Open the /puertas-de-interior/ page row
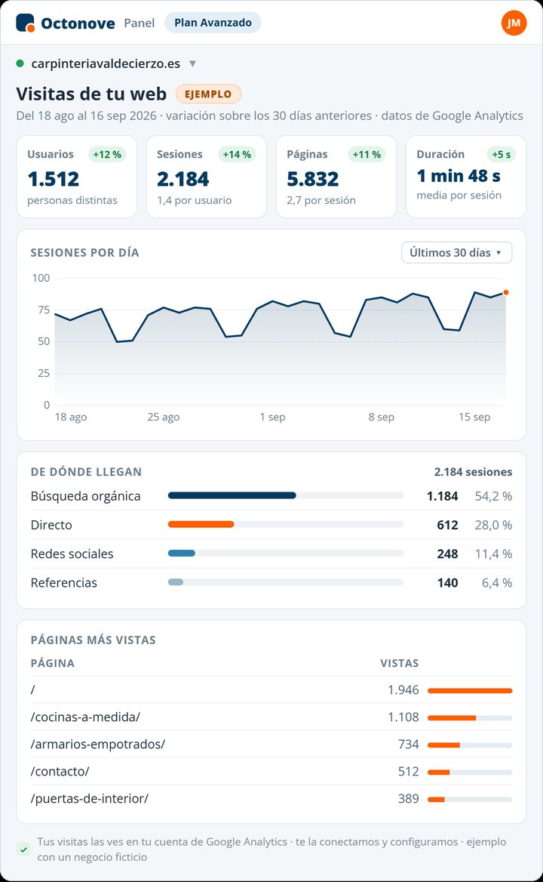Viewport: 543px width, 882px height. pyautogui.click(x=271, y=798)
